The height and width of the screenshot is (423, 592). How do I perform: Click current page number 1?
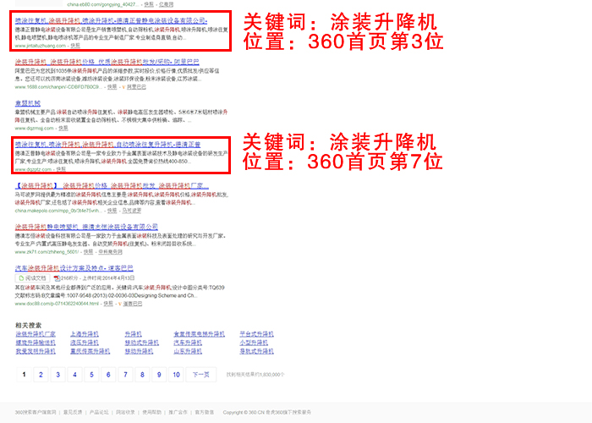[x=25, y=375]
